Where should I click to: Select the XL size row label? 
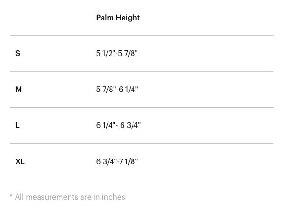[x=20, y=161]
